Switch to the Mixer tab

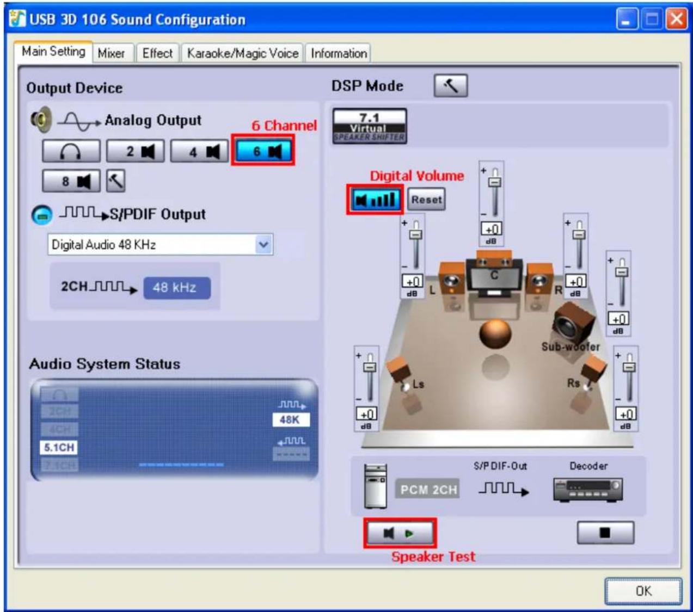(x=111, y=53)
